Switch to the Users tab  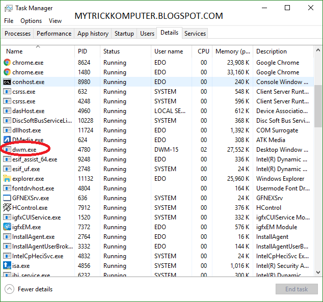point(147,33)
